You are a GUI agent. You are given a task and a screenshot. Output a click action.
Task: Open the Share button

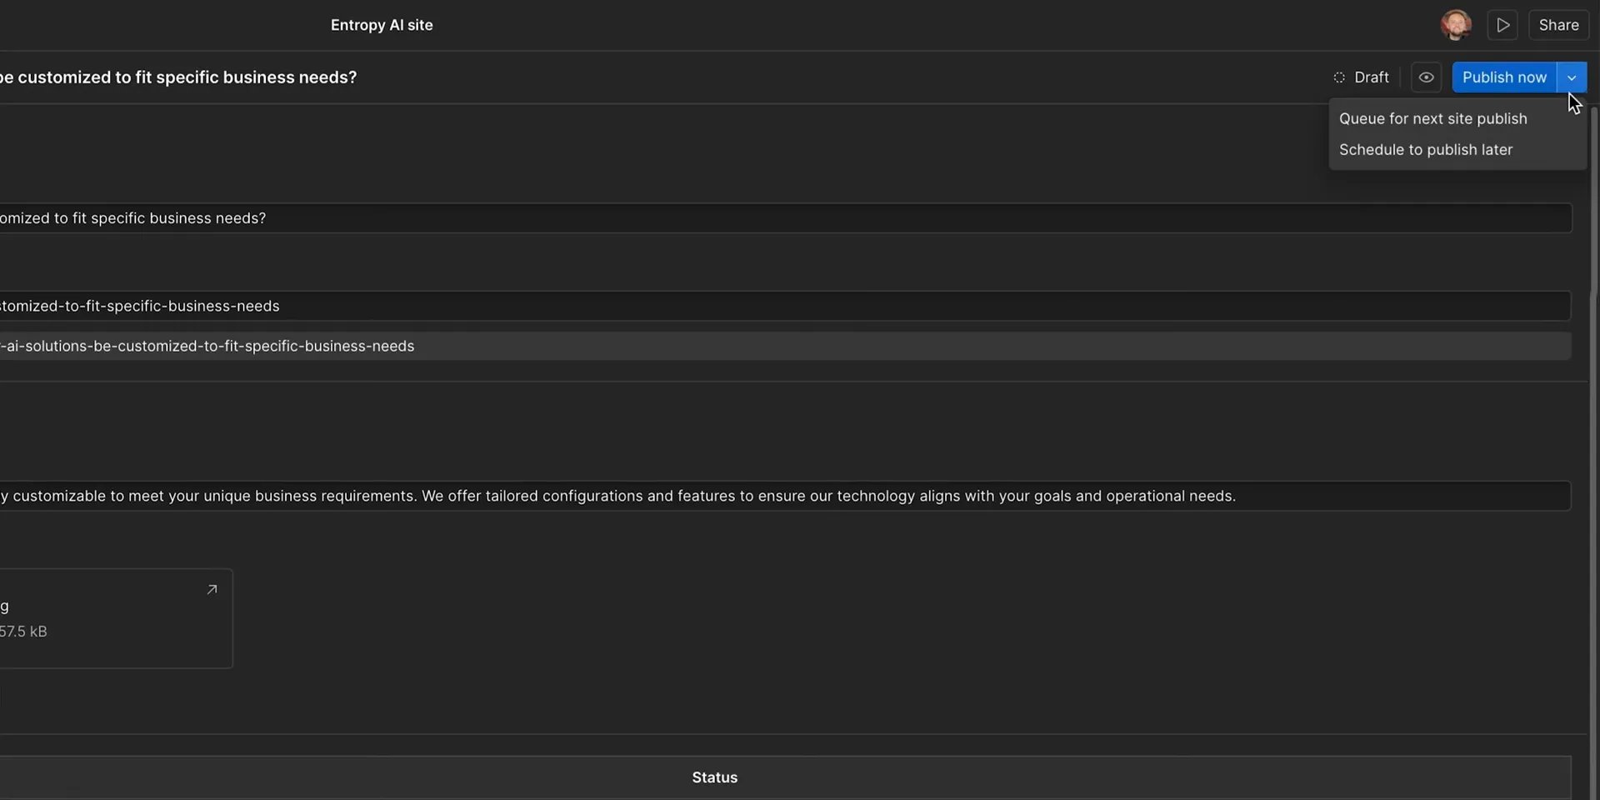click(x=1558, y=25)
